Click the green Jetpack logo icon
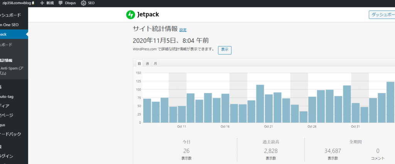 pos(130,15)
